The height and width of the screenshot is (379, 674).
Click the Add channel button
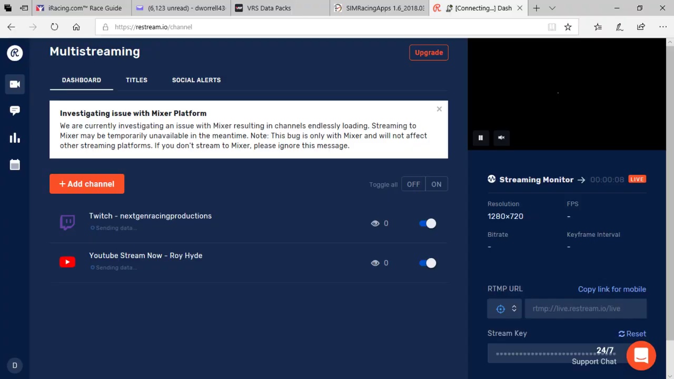pyautogui.click(x=87, y=184)
